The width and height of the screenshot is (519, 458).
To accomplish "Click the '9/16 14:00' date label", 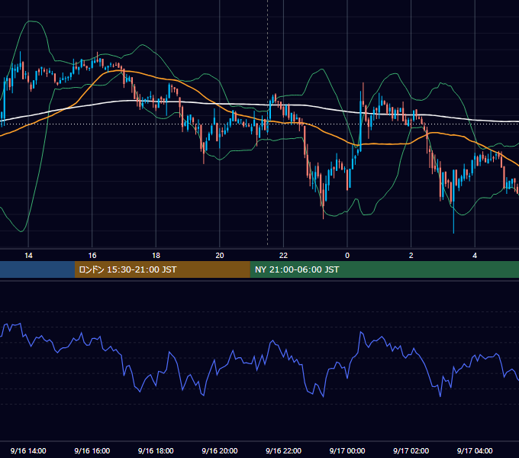I will tap(28, 450).
